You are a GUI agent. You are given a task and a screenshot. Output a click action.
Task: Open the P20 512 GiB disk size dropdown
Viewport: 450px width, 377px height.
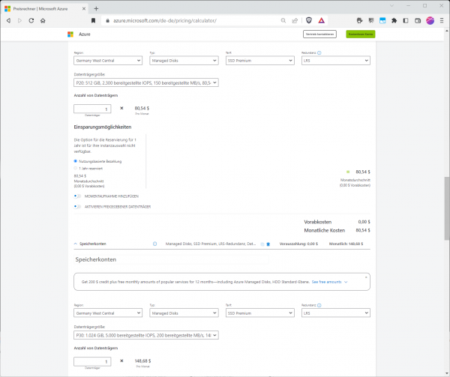(x=146, y=82)
